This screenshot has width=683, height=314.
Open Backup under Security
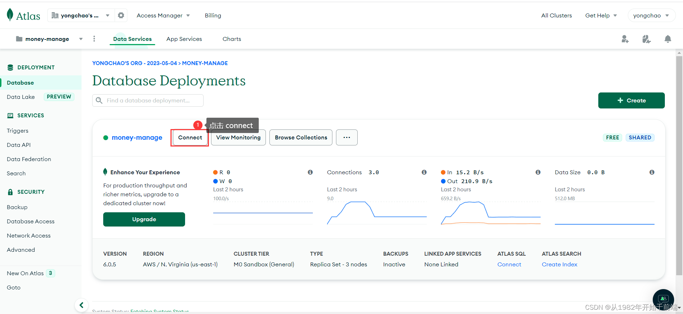pos(17,207)
